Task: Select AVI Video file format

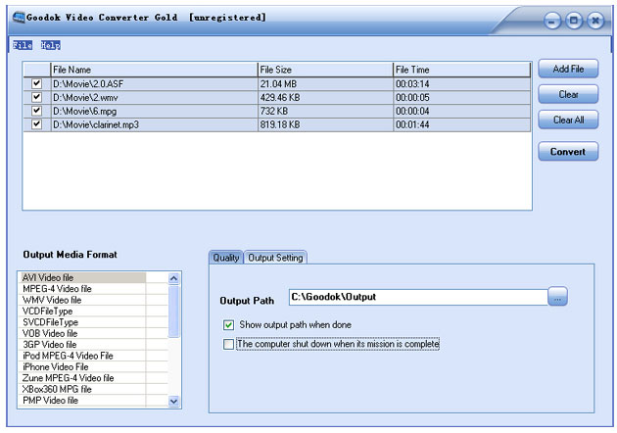Action: [x=82, y=277]
